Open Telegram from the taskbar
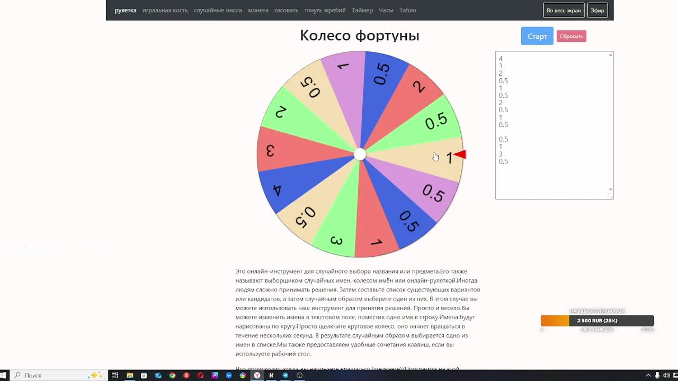This screenshot has width=678, height=381. tap(286, 375)
